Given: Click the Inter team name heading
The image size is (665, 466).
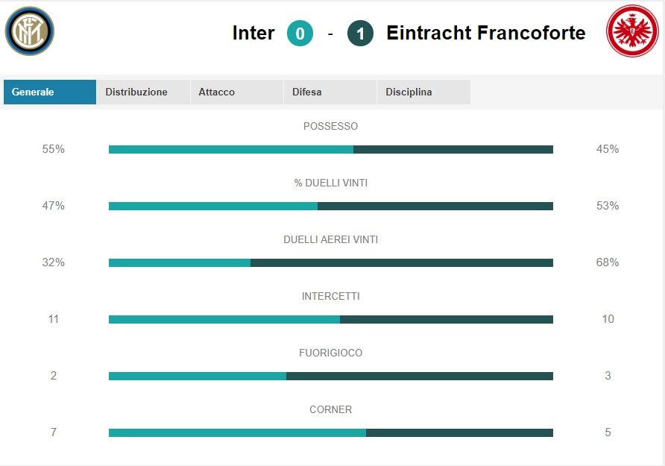Looking at the screenshot, I should pyautogui.click(x=253, y=33).
